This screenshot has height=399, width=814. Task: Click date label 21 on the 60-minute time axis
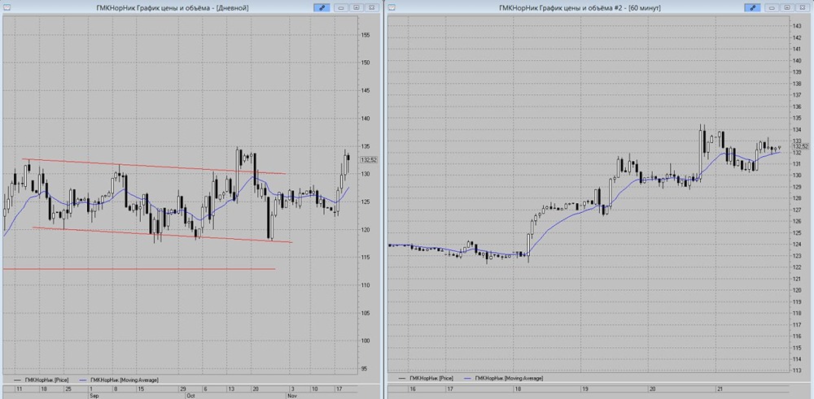(720, 388)
